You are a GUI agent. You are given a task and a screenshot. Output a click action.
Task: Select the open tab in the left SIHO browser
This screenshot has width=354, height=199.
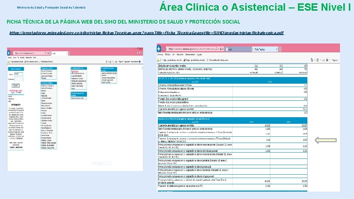click(x=59, y=53)
